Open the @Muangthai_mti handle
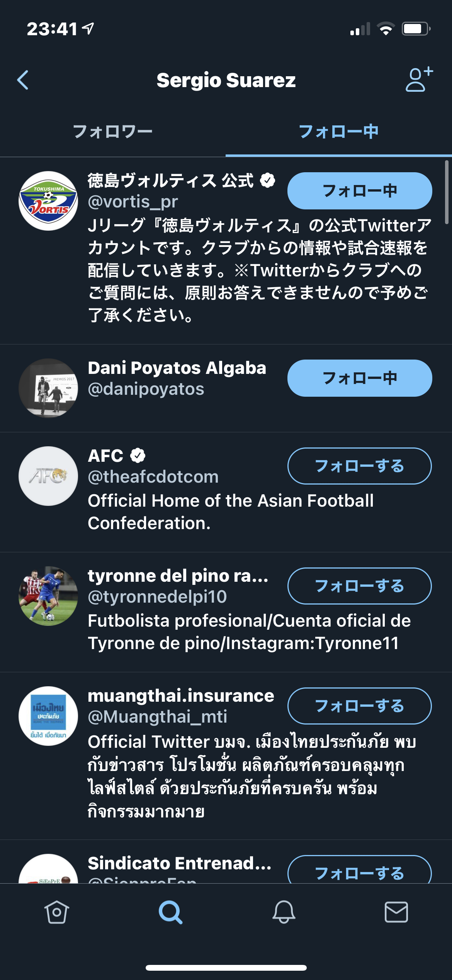The width and height of the screenshot is (452, 980). point(157,717)
